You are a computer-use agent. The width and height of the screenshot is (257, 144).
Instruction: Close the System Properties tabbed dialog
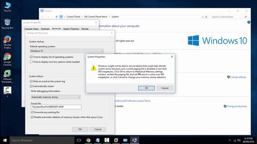tap(96, 22)
